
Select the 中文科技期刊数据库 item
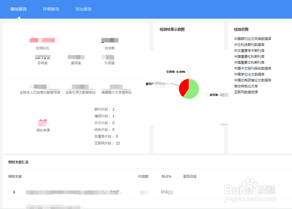(248, 45)
